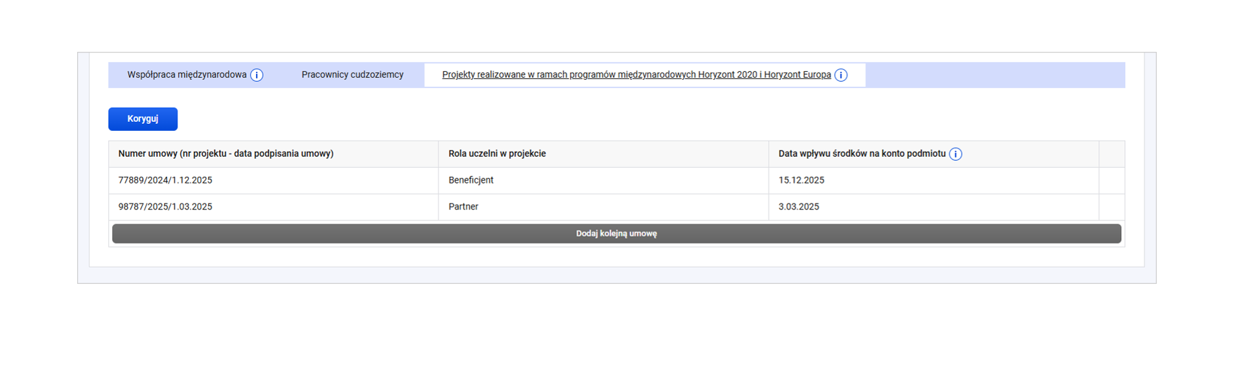Click empty last-column cell in 98787 row
1243x374 pixels.
coord(1111,207)
